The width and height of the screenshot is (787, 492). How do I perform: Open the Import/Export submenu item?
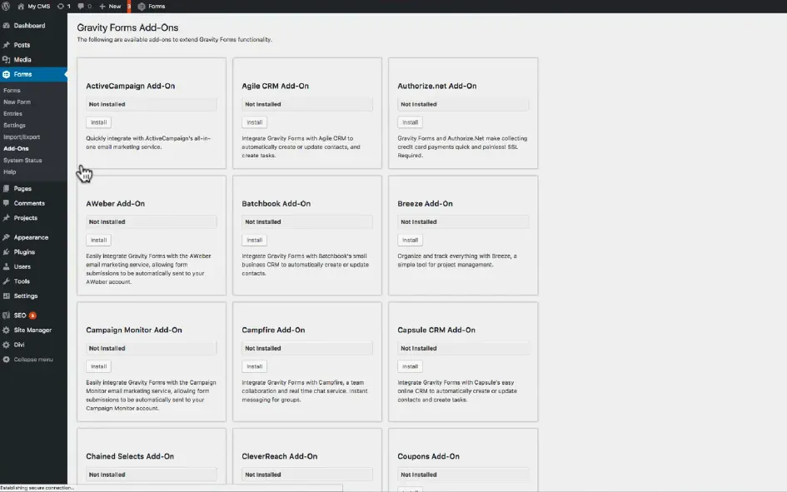pos(22,137)
